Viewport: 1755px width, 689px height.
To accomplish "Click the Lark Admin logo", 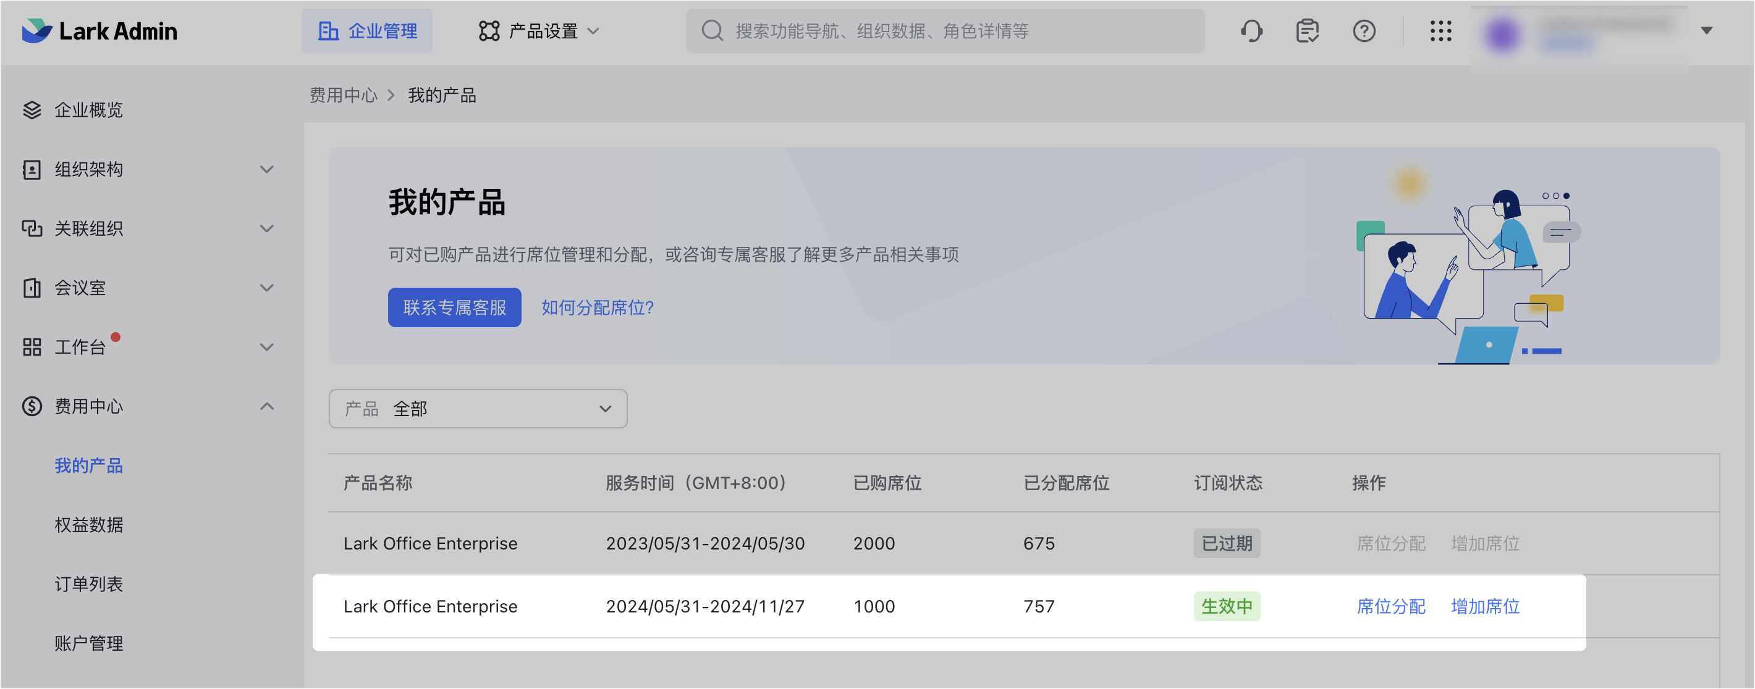I will point(99,31).
